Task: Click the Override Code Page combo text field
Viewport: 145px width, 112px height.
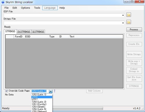Action: coord(40,91)
